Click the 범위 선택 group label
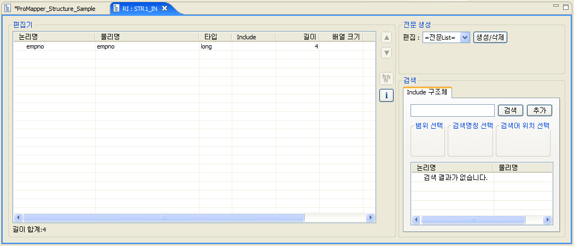 429,126
